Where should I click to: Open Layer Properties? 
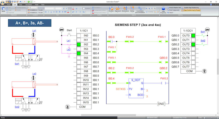[163, 10]
